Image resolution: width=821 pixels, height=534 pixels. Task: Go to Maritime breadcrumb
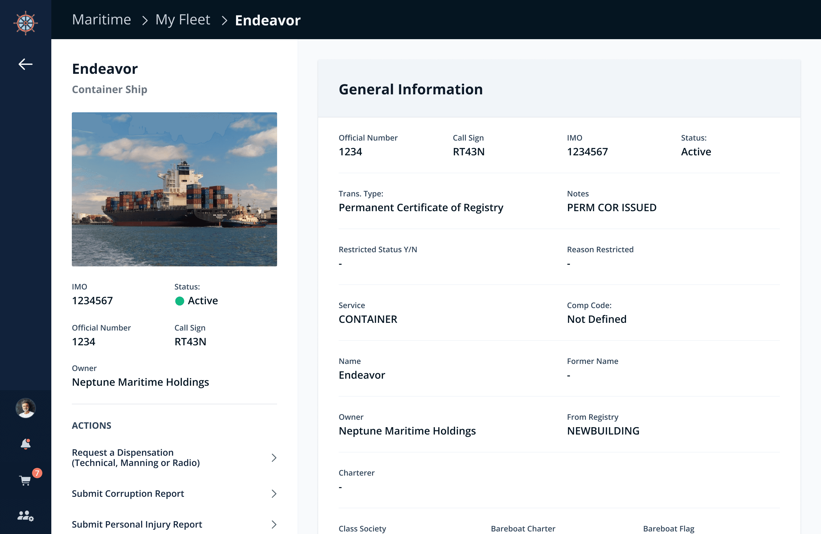tap(101, 20)
